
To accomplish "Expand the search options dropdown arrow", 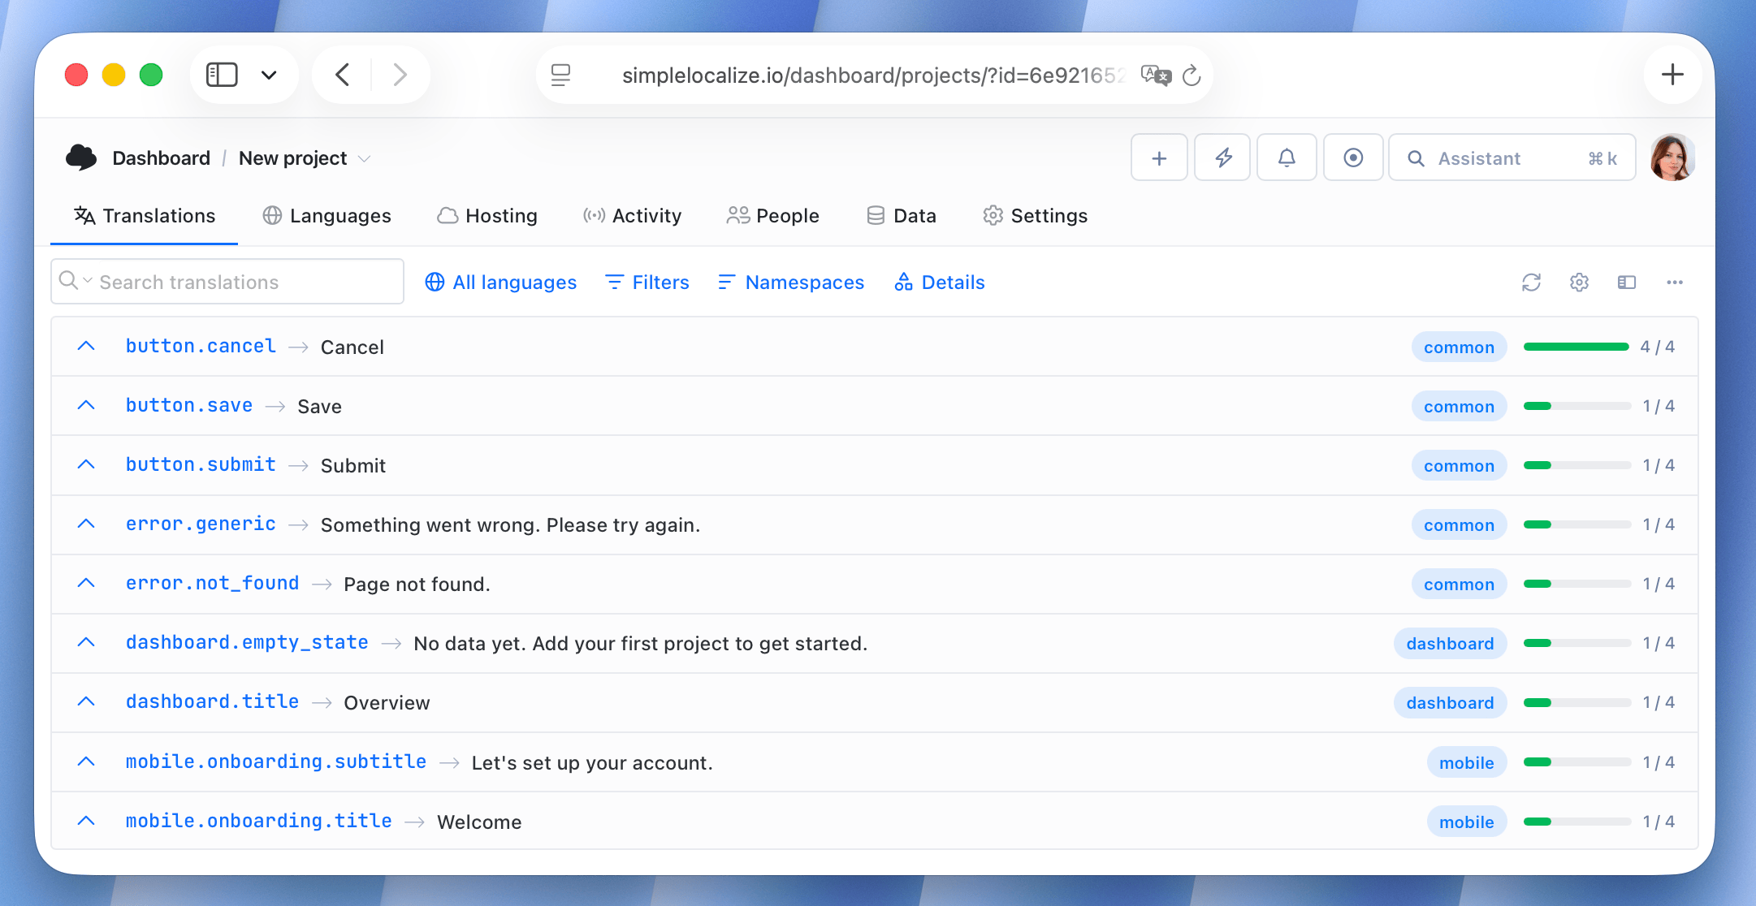I will click(88, 281).
